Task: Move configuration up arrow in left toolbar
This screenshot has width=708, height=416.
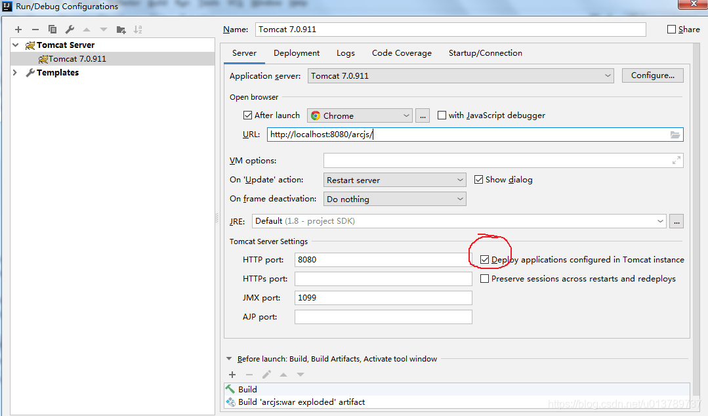Action: click(x=87, y=30)
